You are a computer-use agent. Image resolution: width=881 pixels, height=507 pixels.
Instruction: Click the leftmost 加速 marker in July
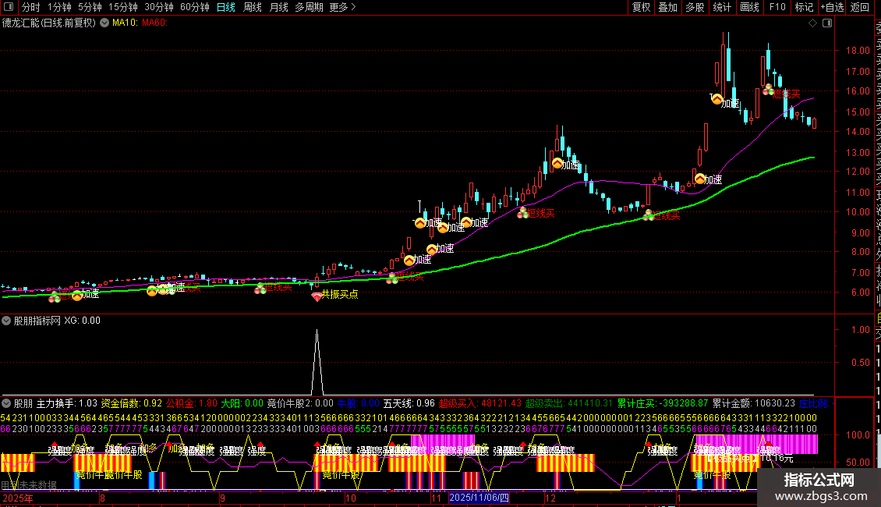tap(77, 295)
